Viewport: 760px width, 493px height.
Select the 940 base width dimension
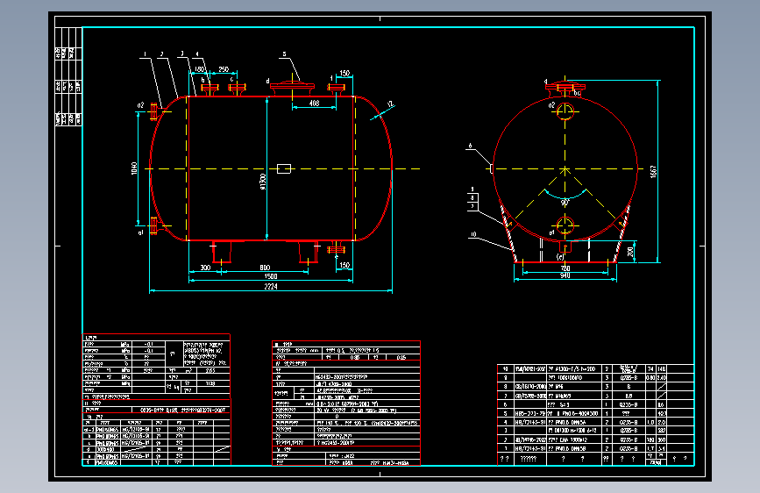[x=565, y=275]
